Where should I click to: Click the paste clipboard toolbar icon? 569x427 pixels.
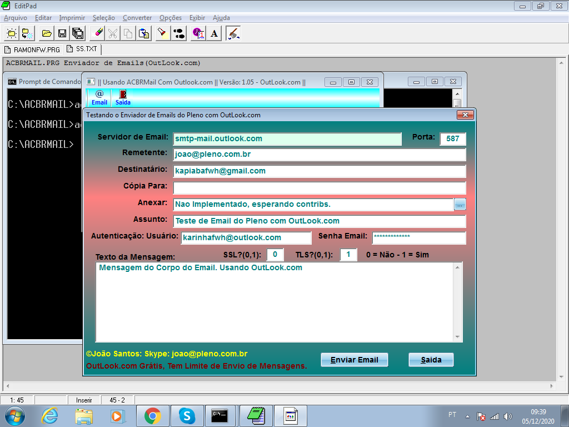click(x=143, y=33)
